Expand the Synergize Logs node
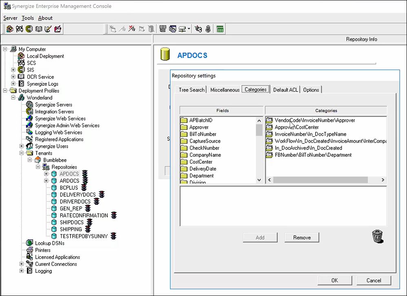The image size is (407, 296). click(13, 84)
